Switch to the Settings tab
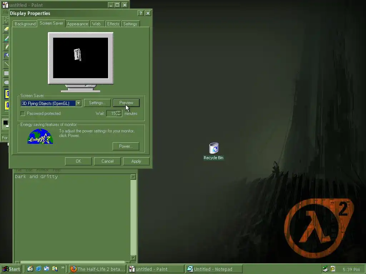 (130, 24)
